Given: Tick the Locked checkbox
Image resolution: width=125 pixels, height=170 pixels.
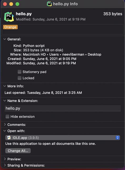Looking at the screenshot, I should click(20, 78).
